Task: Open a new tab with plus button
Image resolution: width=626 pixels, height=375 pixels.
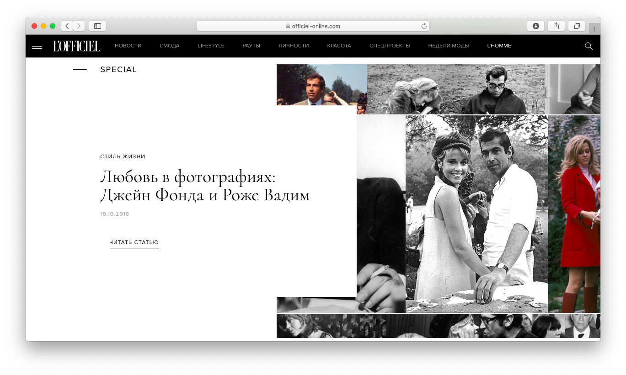Action: pyautogui.click(x=594, y=29)
